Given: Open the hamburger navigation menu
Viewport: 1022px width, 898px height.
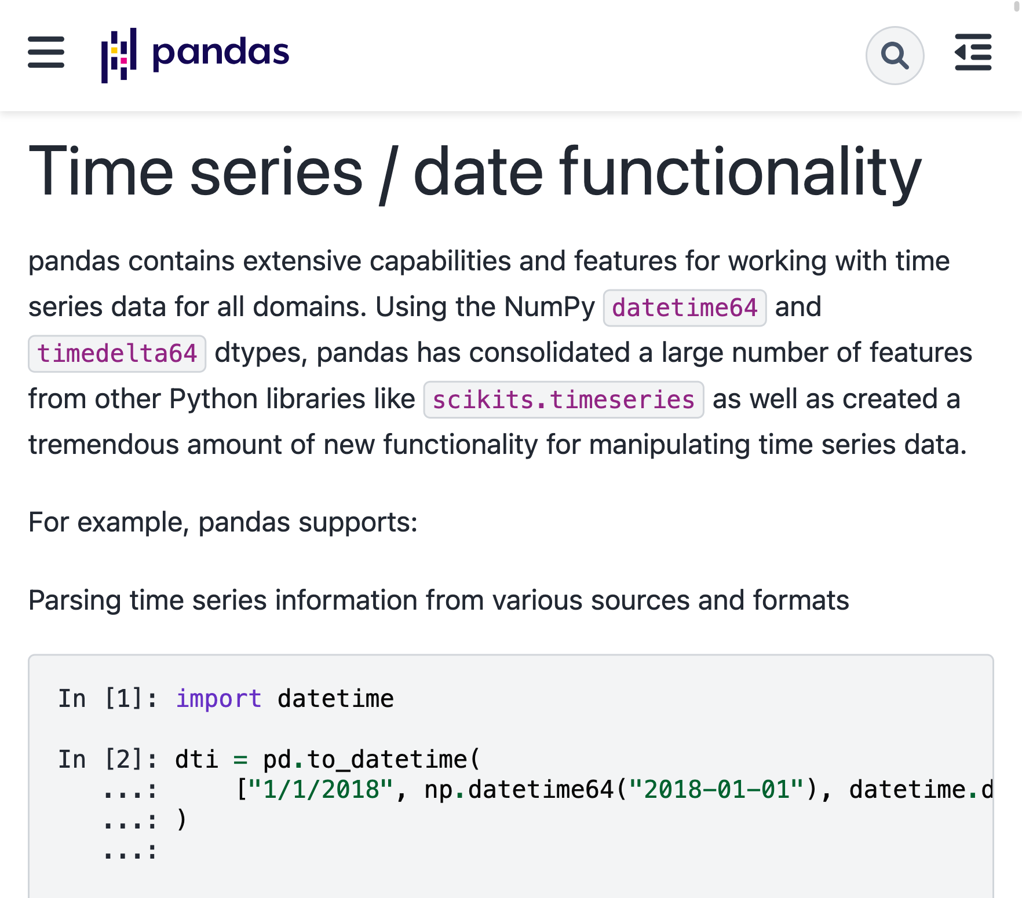Looking at the screenshot, I should coord(46,53).
